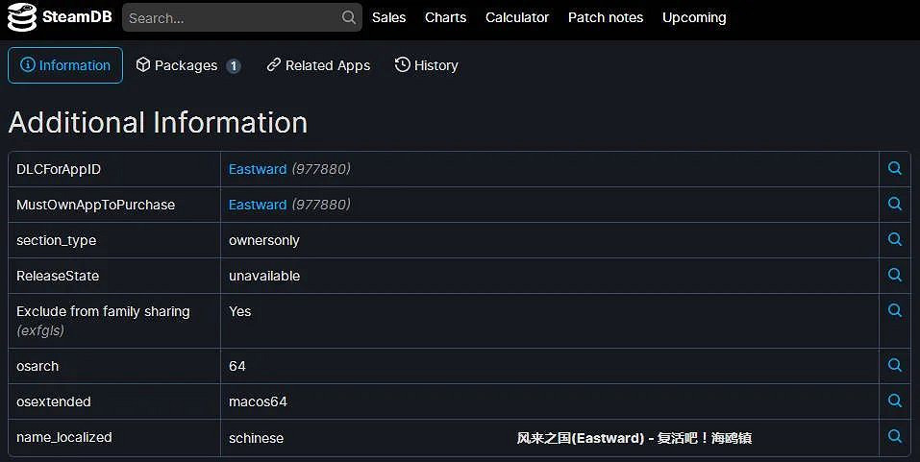The height and width of the screenshot is (462, 920).
Task: Click search icon in section_type row
Action: click(x=894, y=240)
